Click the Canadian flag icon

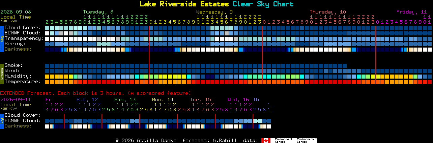pos(266,140)
